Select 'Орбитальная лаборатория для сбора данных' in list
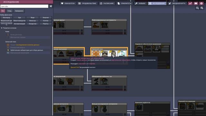Viewport: 206px width, 116px height. coord(27,50)
